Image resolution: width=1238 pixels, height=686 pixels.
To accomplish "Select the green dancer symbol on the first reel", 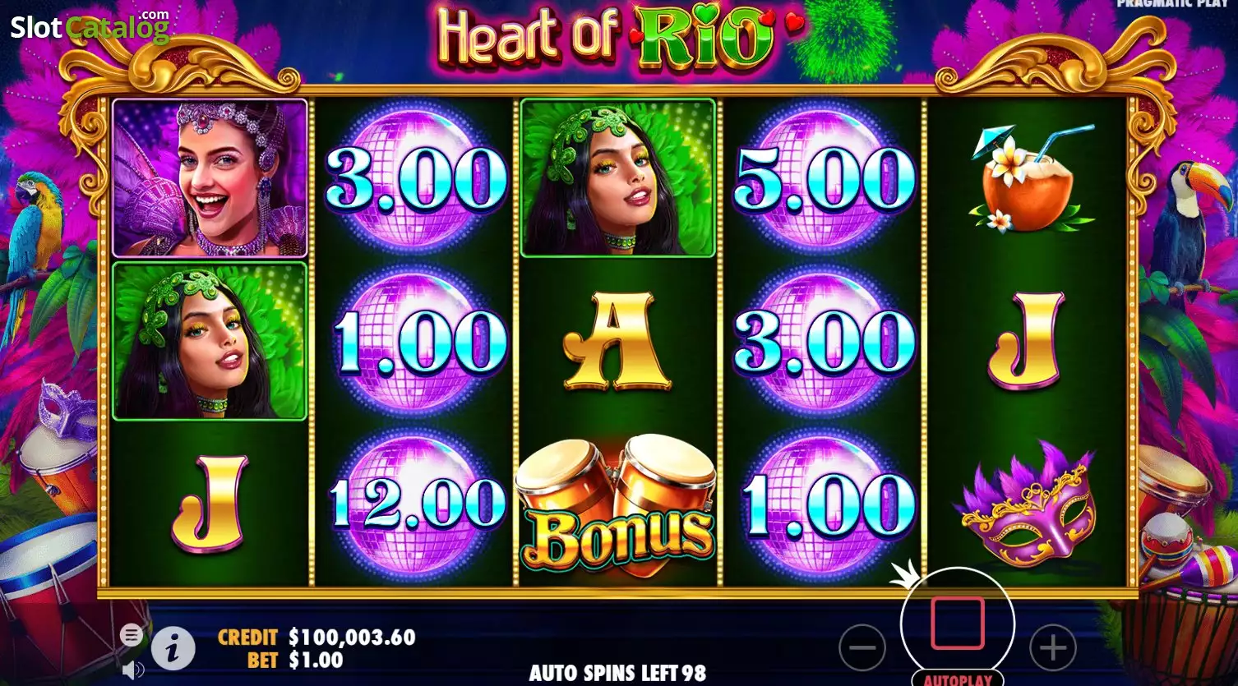I will tap(210, 341).
